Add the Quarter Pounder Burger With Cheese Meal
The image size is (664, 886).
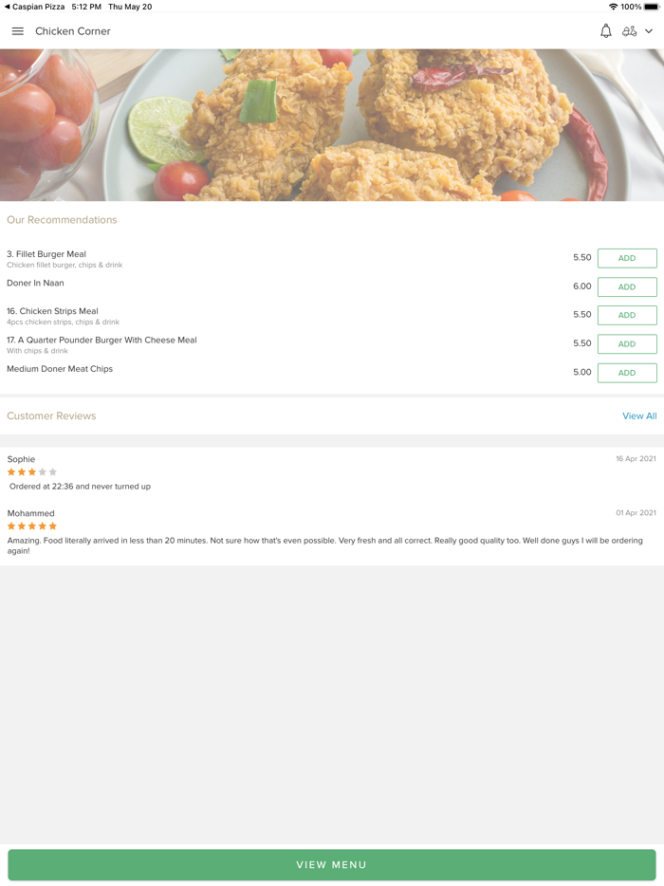[x=626, y=343]
